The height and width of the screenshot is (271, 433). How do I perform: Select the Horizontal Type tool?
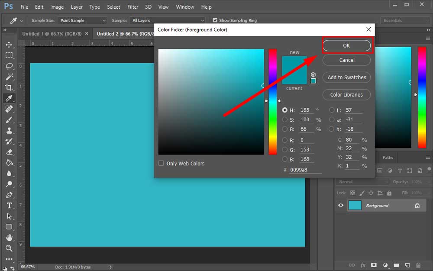tap(9, 206)
